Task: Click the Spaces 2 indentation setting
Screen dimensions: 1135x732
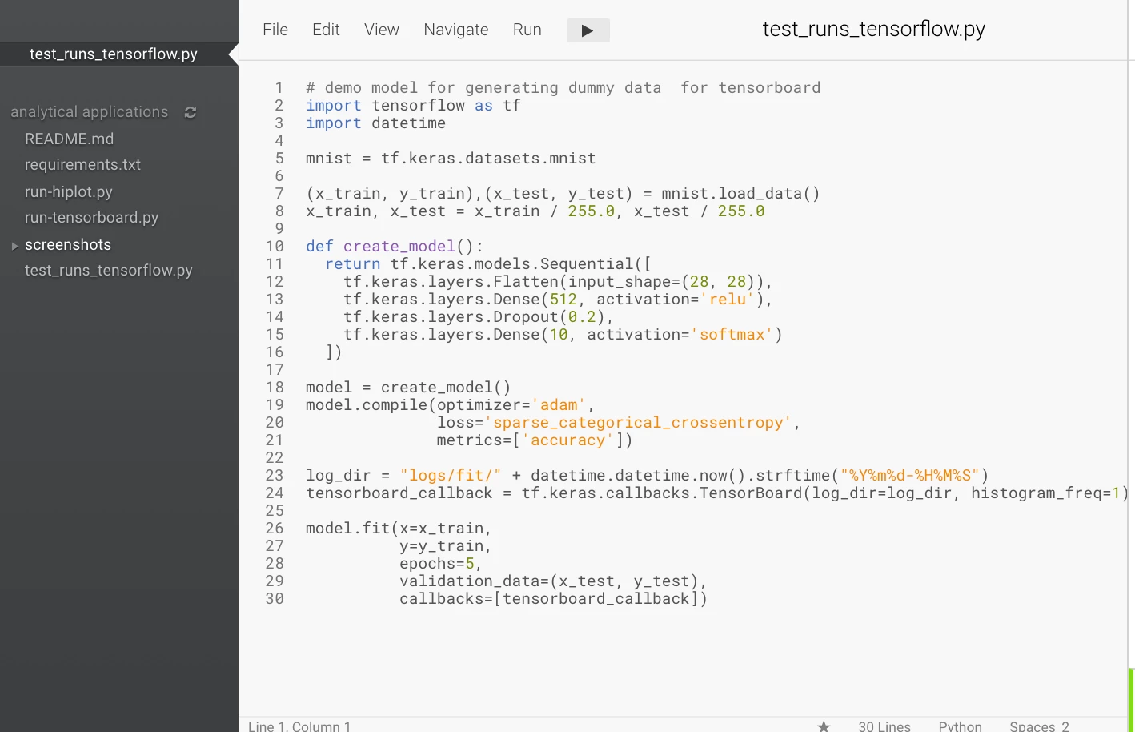Action: [x=1039, y=726]
